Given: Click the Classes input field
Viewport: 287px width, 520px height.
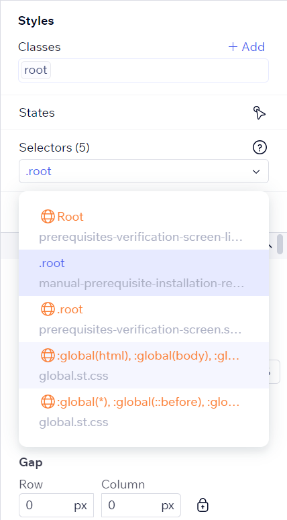Looking at the screenshot, I should click(143, 70).
